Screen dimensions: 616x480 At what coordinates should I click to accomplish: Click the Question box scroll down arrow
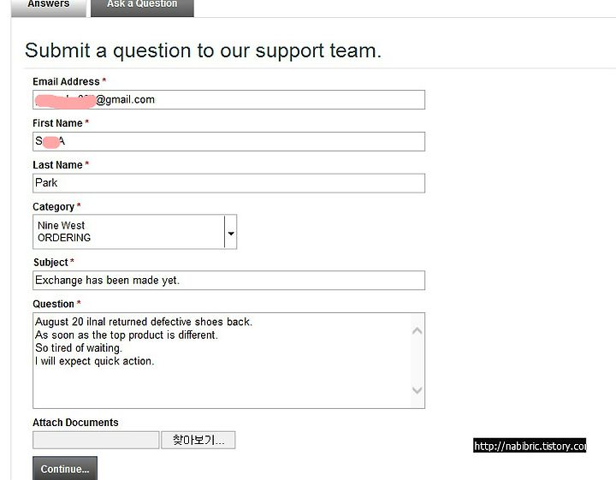pos(418,390)
